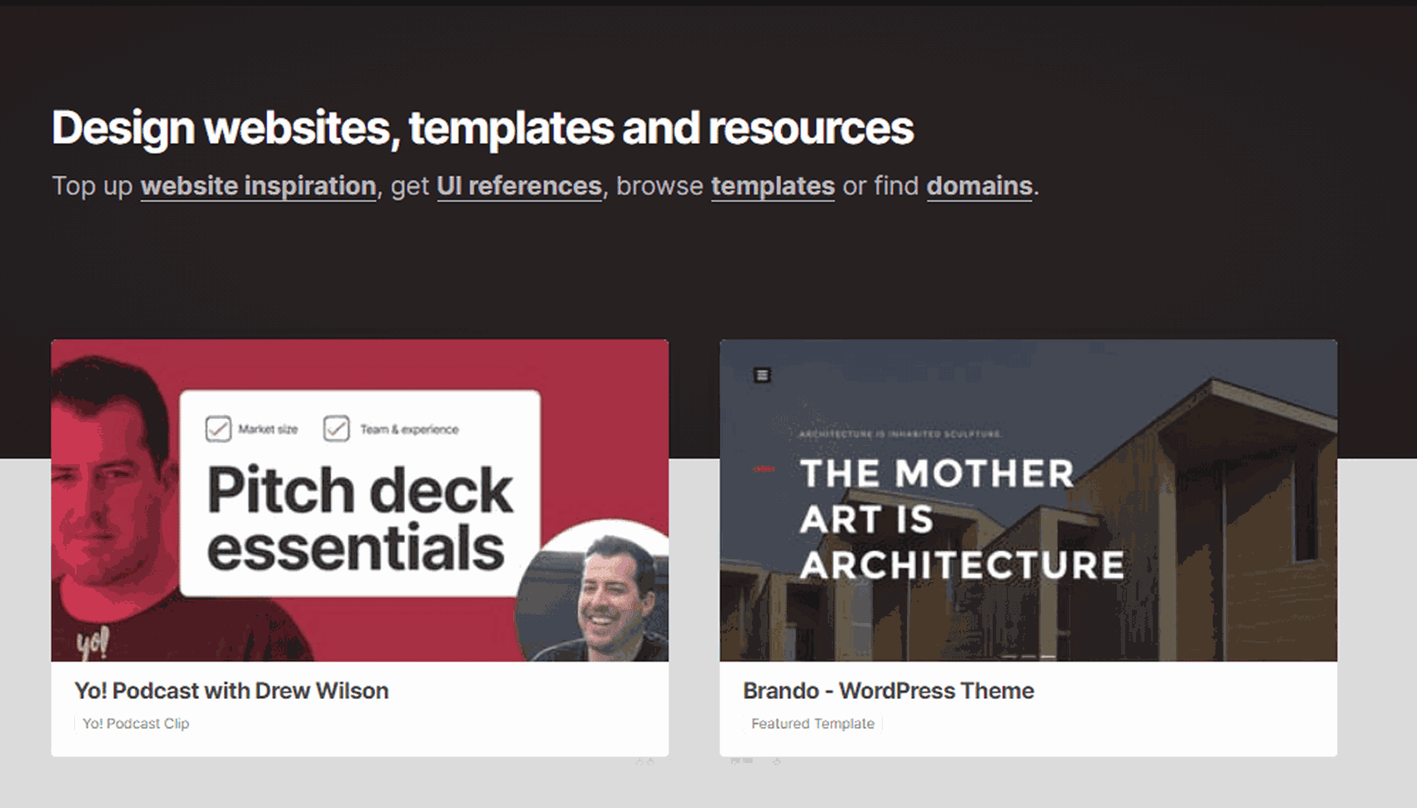This screenshot has height=808, width=1417.
Task: Select the Featured Template tag
Action: (813, 724)
